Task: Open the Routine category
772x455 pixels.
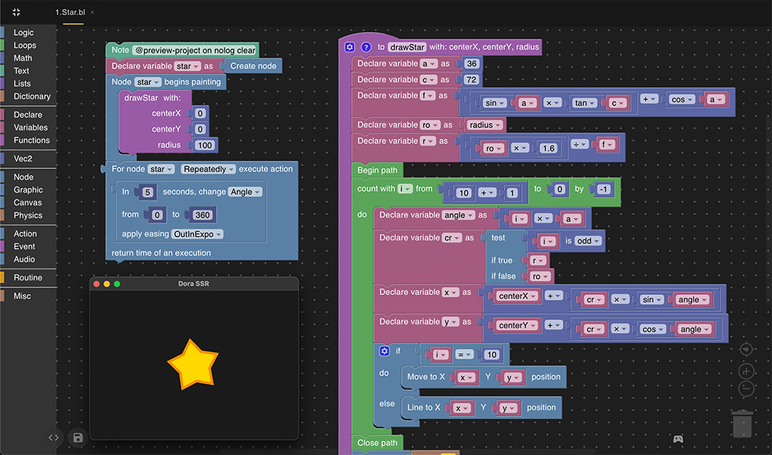Action: point(28,278)
